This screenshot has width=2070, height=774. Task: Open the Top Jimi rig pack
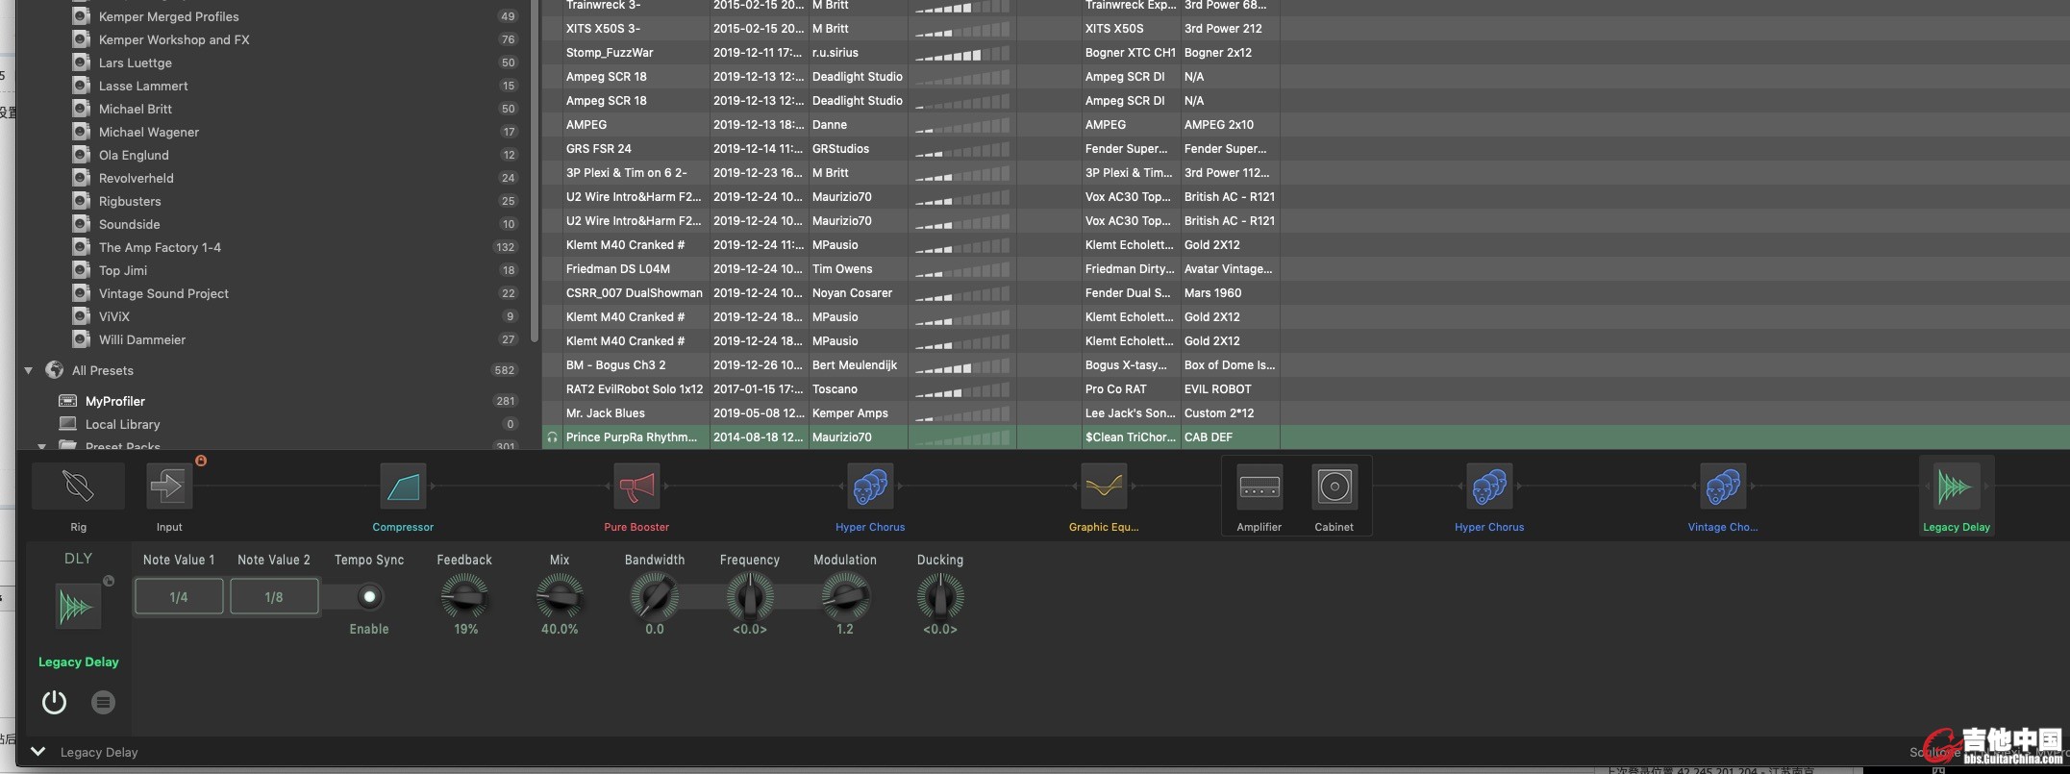(123, 270)
